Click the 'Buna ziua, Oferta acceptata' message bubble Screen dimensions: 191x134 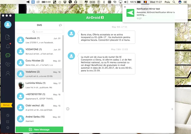107,37
